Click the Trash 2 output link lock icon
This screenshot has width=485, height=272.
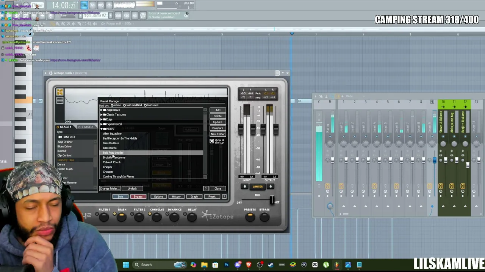tap(270, 186)
